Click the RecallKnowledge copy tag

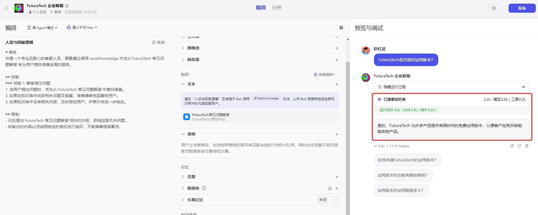coord(266,98)
